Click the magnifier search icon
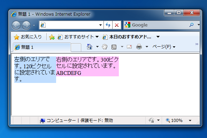The height and width of the screenshot is (138, 207). point(191,25)
